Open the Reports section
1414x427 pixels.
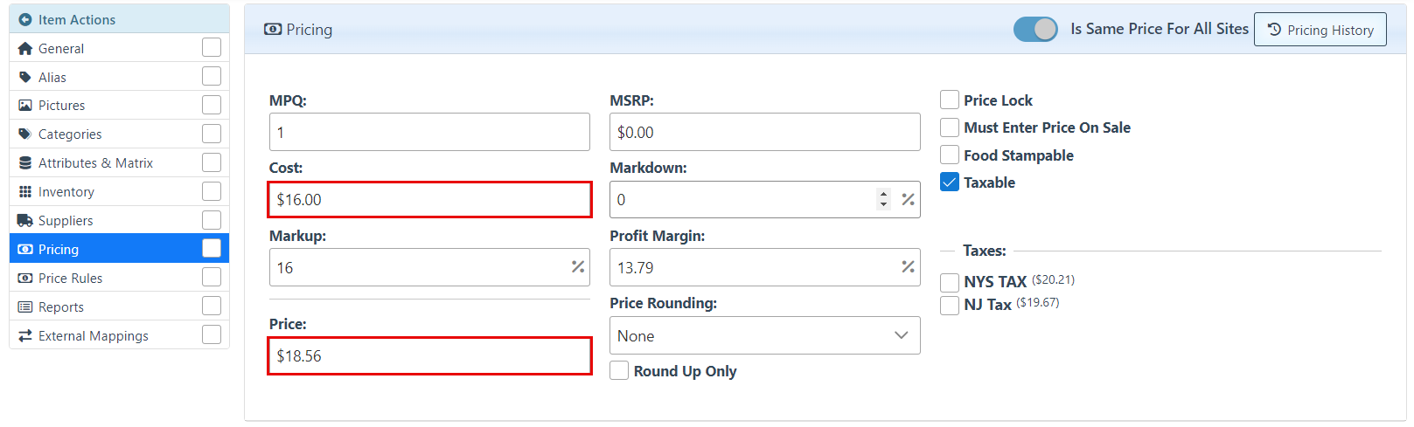61,307
